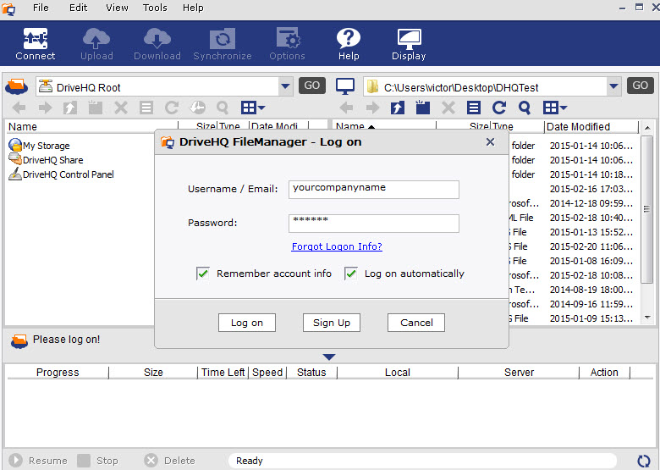
Task: Open the Edit menu
Action: coord(79,8)
